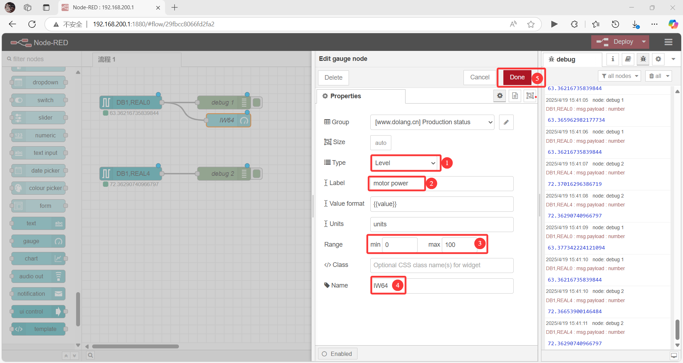
Task: Click the pencil icon to edit Group
Action: point(506,122)
